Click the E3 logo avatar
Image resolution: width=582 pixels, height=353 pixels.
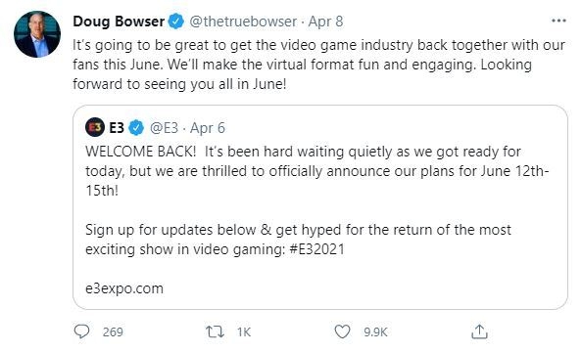tap(95, 127)
